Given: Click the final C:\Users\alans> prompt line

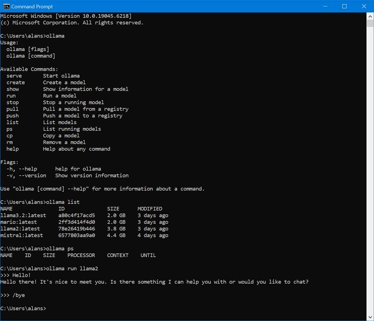Looking at the screenshot, I should pyautogui.click(x=23, y=309).
